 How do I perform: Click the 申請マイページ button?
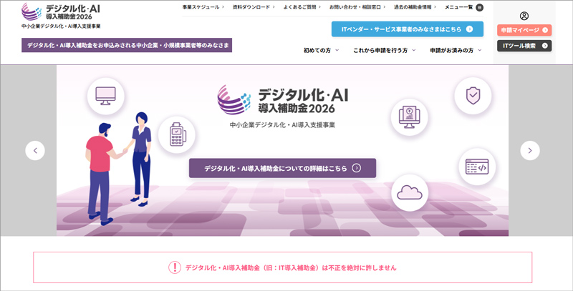pyautogui.click(x=524, y=30)
